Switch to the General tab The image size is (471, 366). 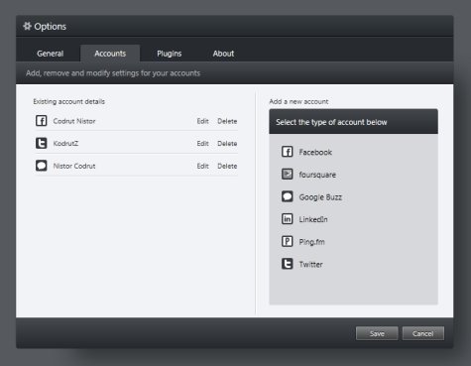[x=50, y=54]
